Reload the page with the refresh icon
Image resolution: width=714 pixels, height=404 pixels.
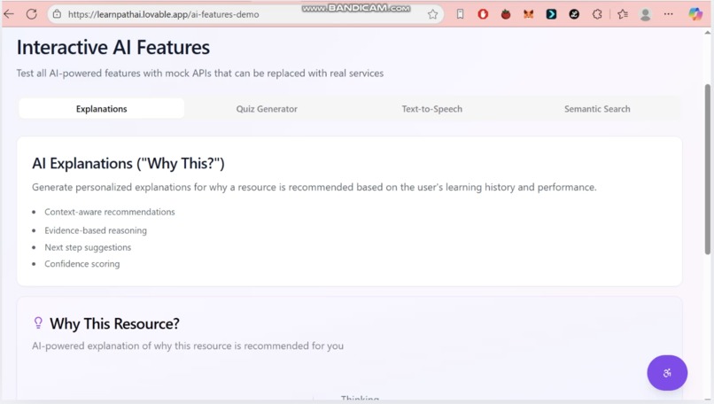(31, 14)
